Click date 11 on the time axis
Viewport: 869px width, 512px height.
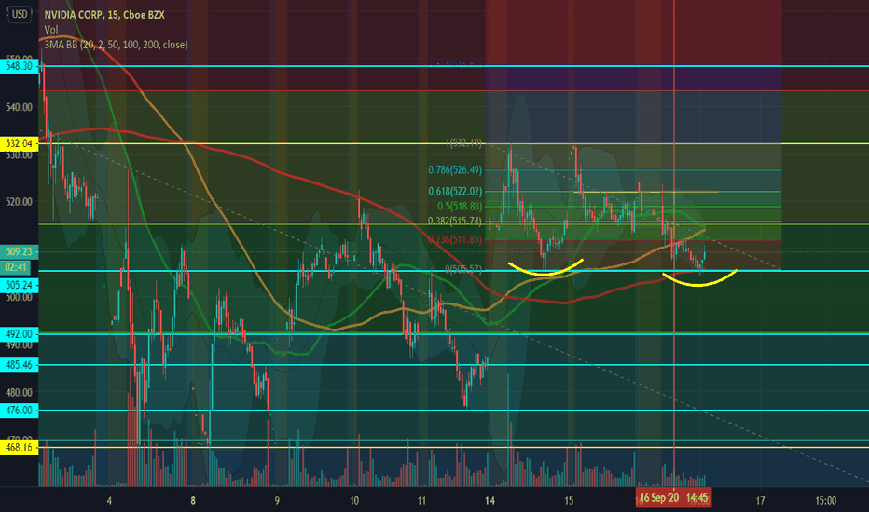pyautogui.click(x=421, y=501)
